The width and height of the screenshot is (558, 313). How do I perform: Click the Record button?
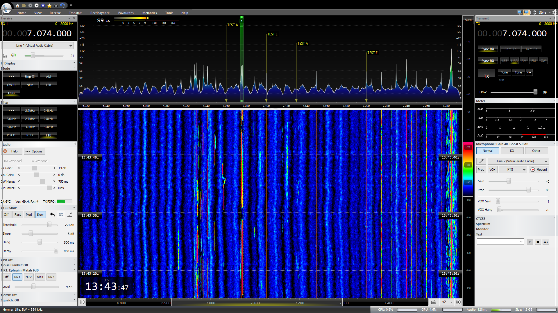[539, 170]
